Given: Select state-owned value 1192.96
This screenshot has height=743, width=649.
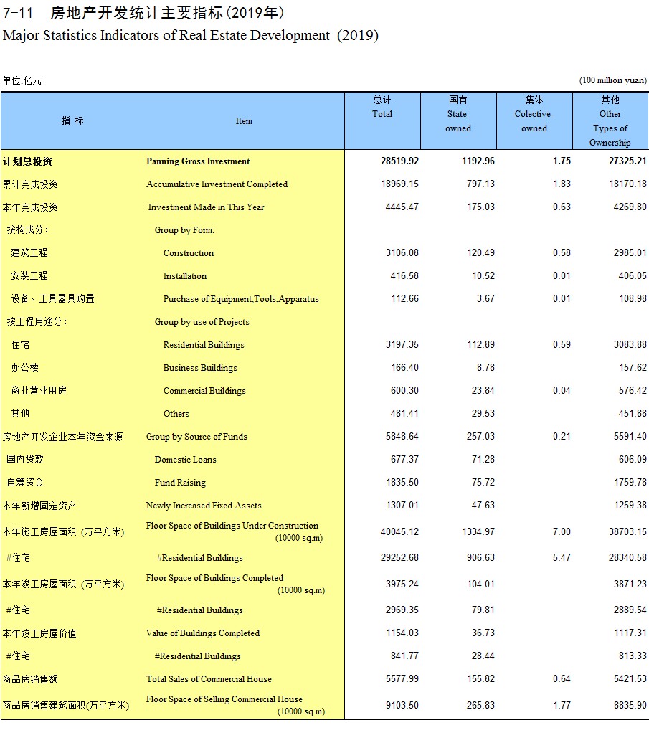Looking at the screenshot, I should pyautogui.click(x=478, y=161).
